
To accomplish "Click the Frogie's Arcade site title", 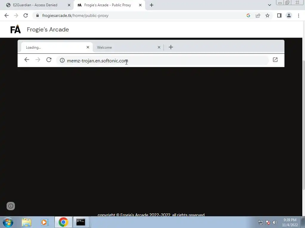I will tap(48, 29).
